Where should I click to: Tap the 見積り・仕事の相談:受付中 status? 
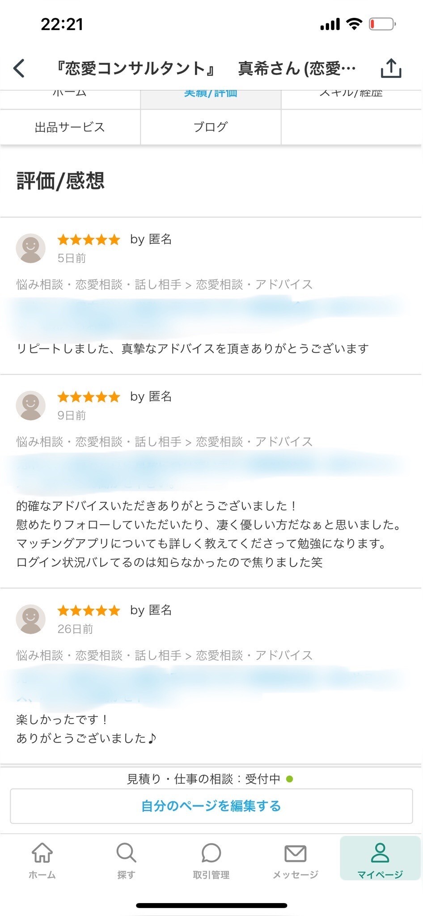pos(210,779)
